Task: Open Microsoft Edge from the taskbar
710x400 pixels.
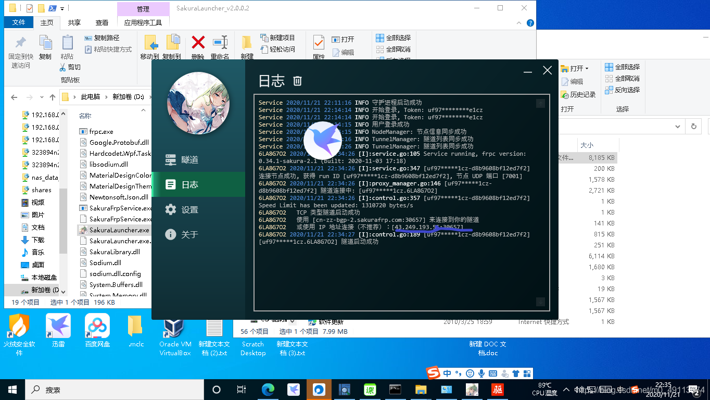Action: (x=268, y=389)
